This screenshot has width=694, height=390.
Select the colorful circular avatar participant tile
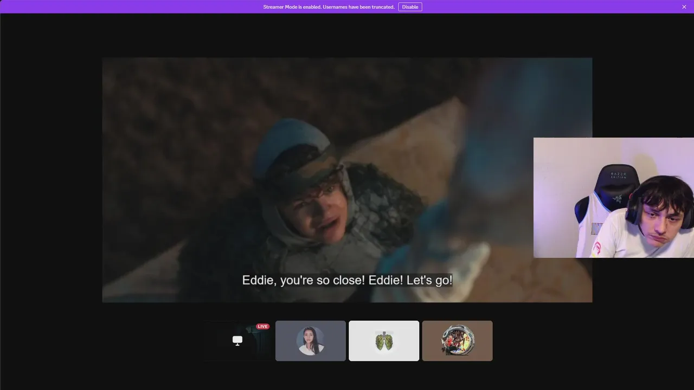tap(458, 341)
